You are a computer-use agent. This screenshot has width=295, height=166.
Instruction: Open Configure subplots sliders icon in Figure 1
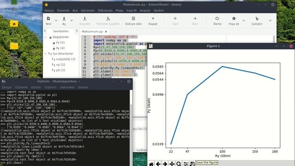185,164
